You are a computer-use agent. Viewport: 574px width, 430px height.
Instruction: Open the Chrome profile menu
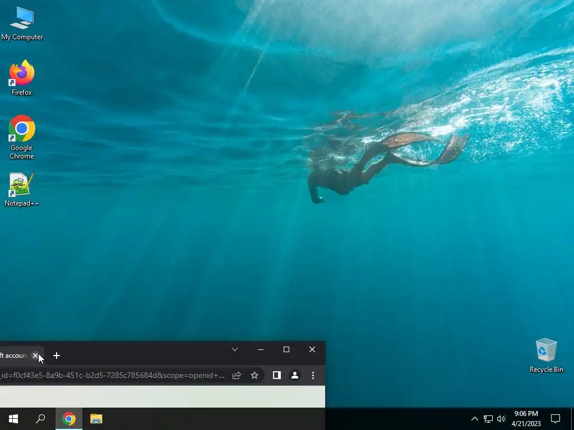coord(295,376)
